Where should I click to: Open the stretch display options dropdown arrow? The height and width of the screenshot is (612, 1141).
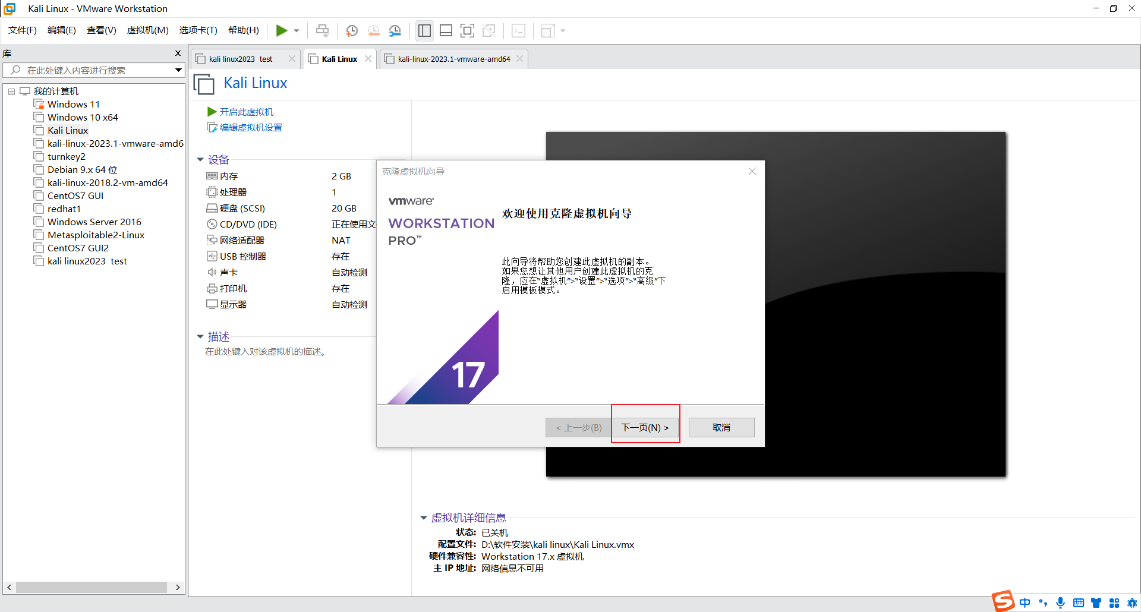[563, 30]
